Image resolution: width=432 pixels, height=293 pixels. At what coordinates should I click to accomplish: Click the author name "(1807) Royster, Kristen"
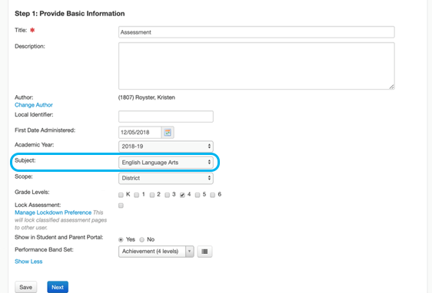tap(147, 97)
